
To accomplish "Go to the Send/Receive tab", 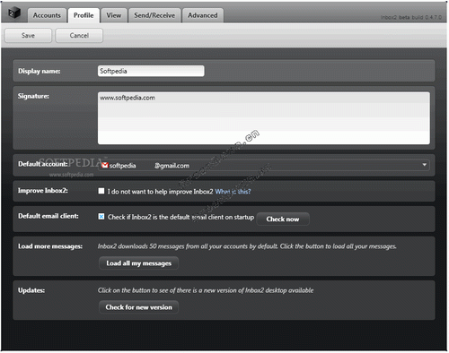I will pos(154,15).
